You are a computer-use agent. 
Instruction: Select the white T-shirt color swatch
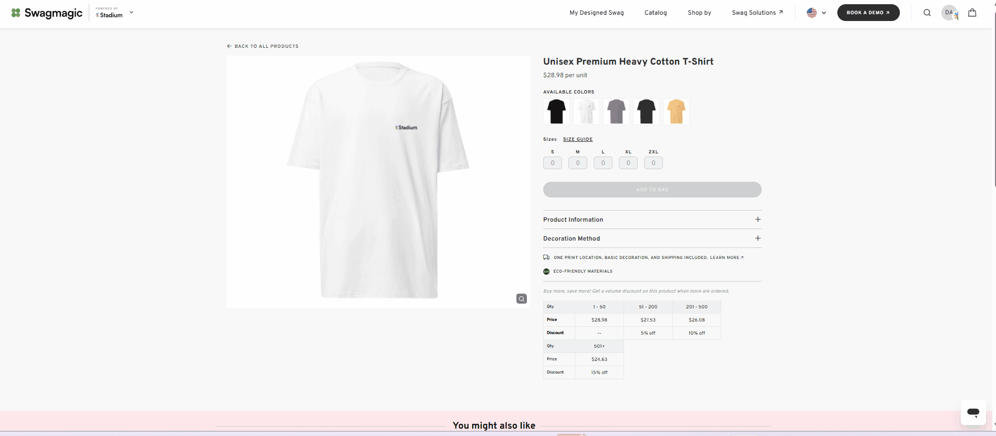pyautogui.click(x=586, y=111)
